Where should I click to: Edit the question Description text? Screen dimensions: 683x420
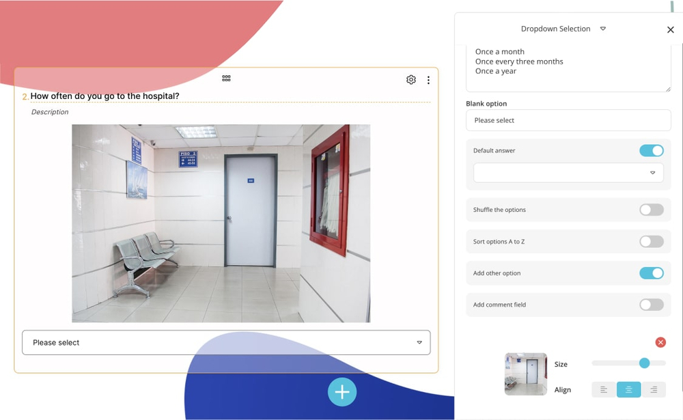click(50, 112)
